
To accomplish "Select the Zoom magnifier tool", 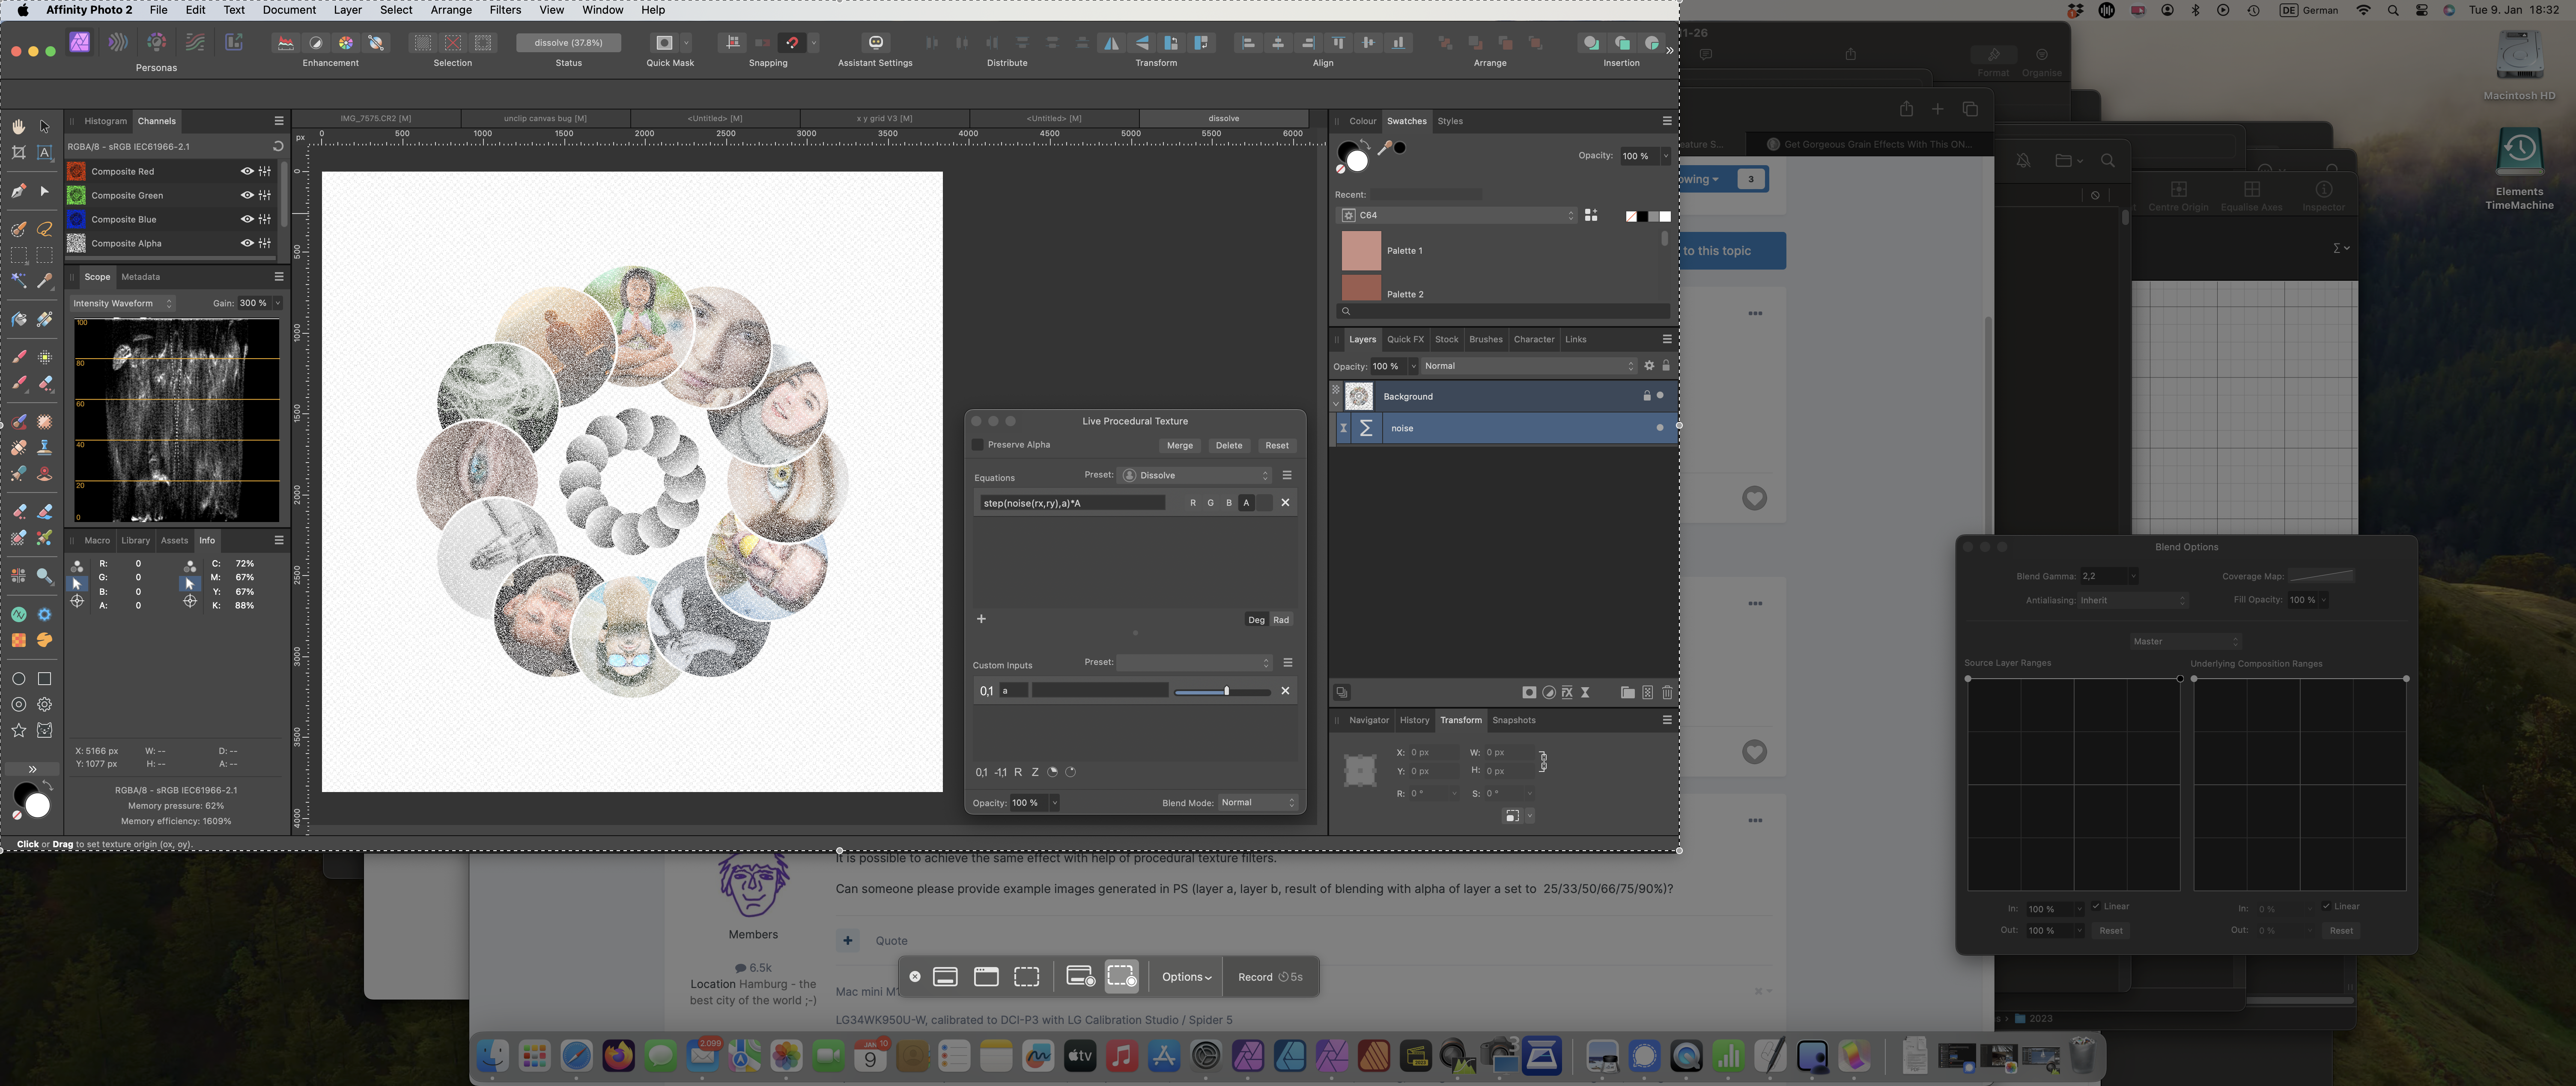I will click(44, 576).
